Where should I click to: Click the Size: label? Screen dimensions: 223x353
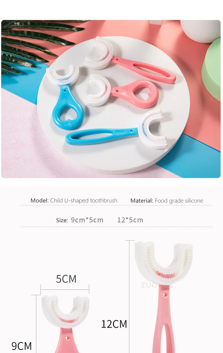62,220
